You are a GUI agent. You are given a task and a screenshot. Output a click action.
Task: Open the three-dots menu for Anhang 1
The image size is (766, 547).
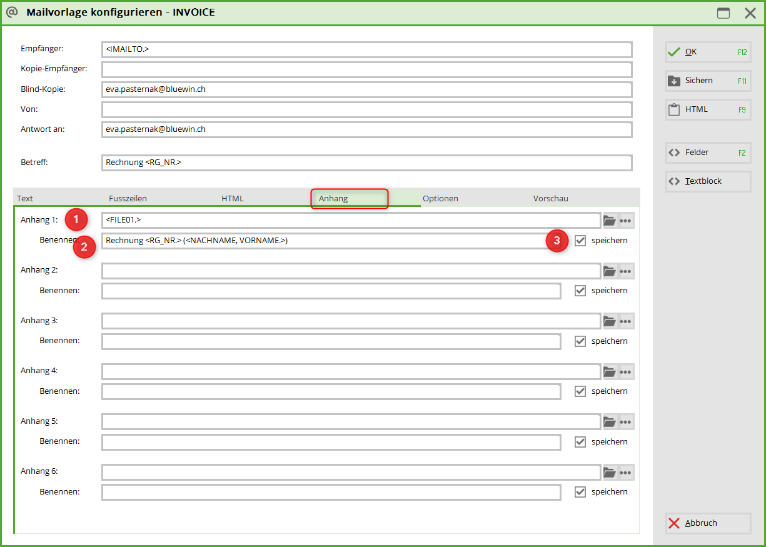[x=626, y=220]
